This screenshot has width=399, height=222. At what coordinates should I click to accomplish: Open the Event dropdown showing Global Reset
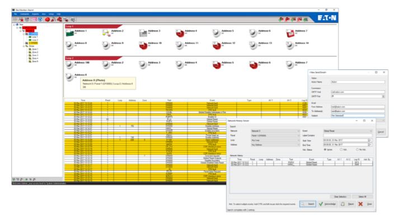(x=348, y=131)
